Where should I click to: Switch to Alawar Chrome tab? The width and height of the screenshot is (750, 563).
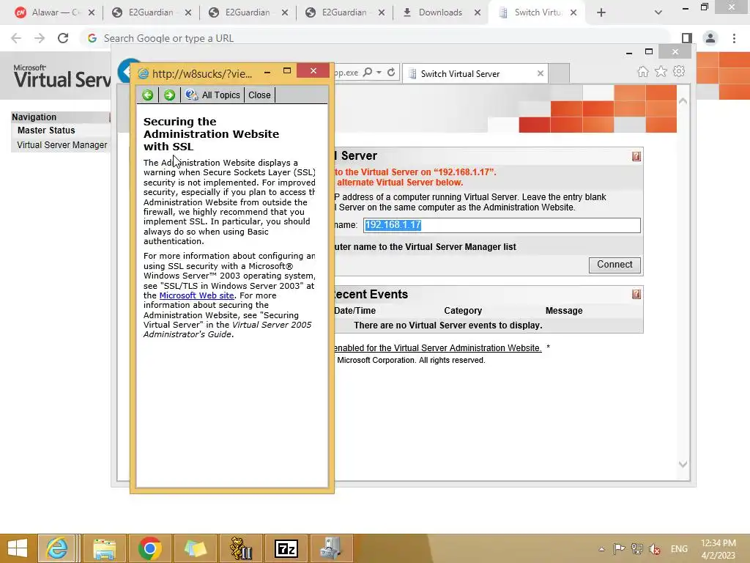(53, 12)
